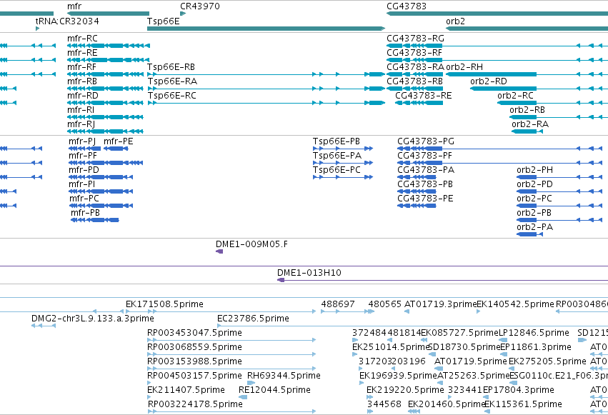608x415 pixels.
Task: Select protein orb2-PC
Action: [560, 206]
